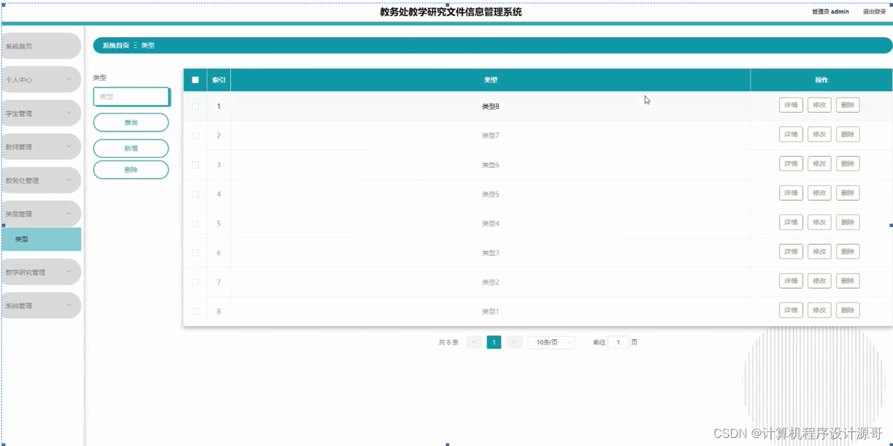Click 修改 for row 类型2

pos(819,281)
